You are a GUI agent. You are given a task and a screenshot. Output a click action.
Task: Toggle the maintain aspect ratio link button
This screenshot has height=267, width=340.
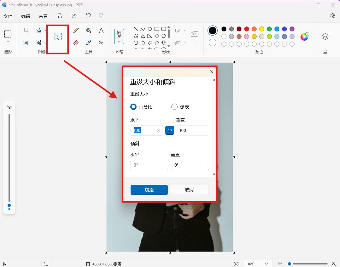click(x=170, y=130)
